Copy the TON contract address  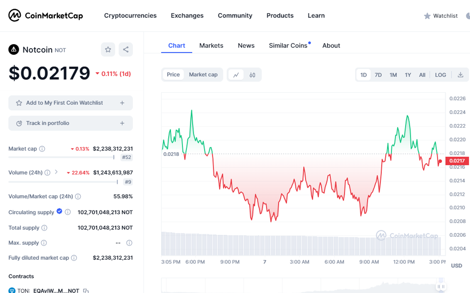pyautogui.click(x=86, y=291)
